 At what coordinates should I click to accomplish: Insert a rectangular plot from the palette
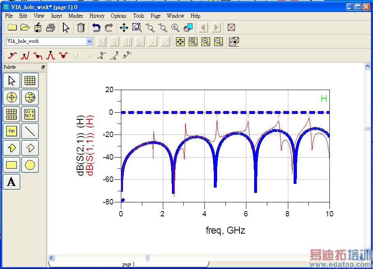pos(30,81)
